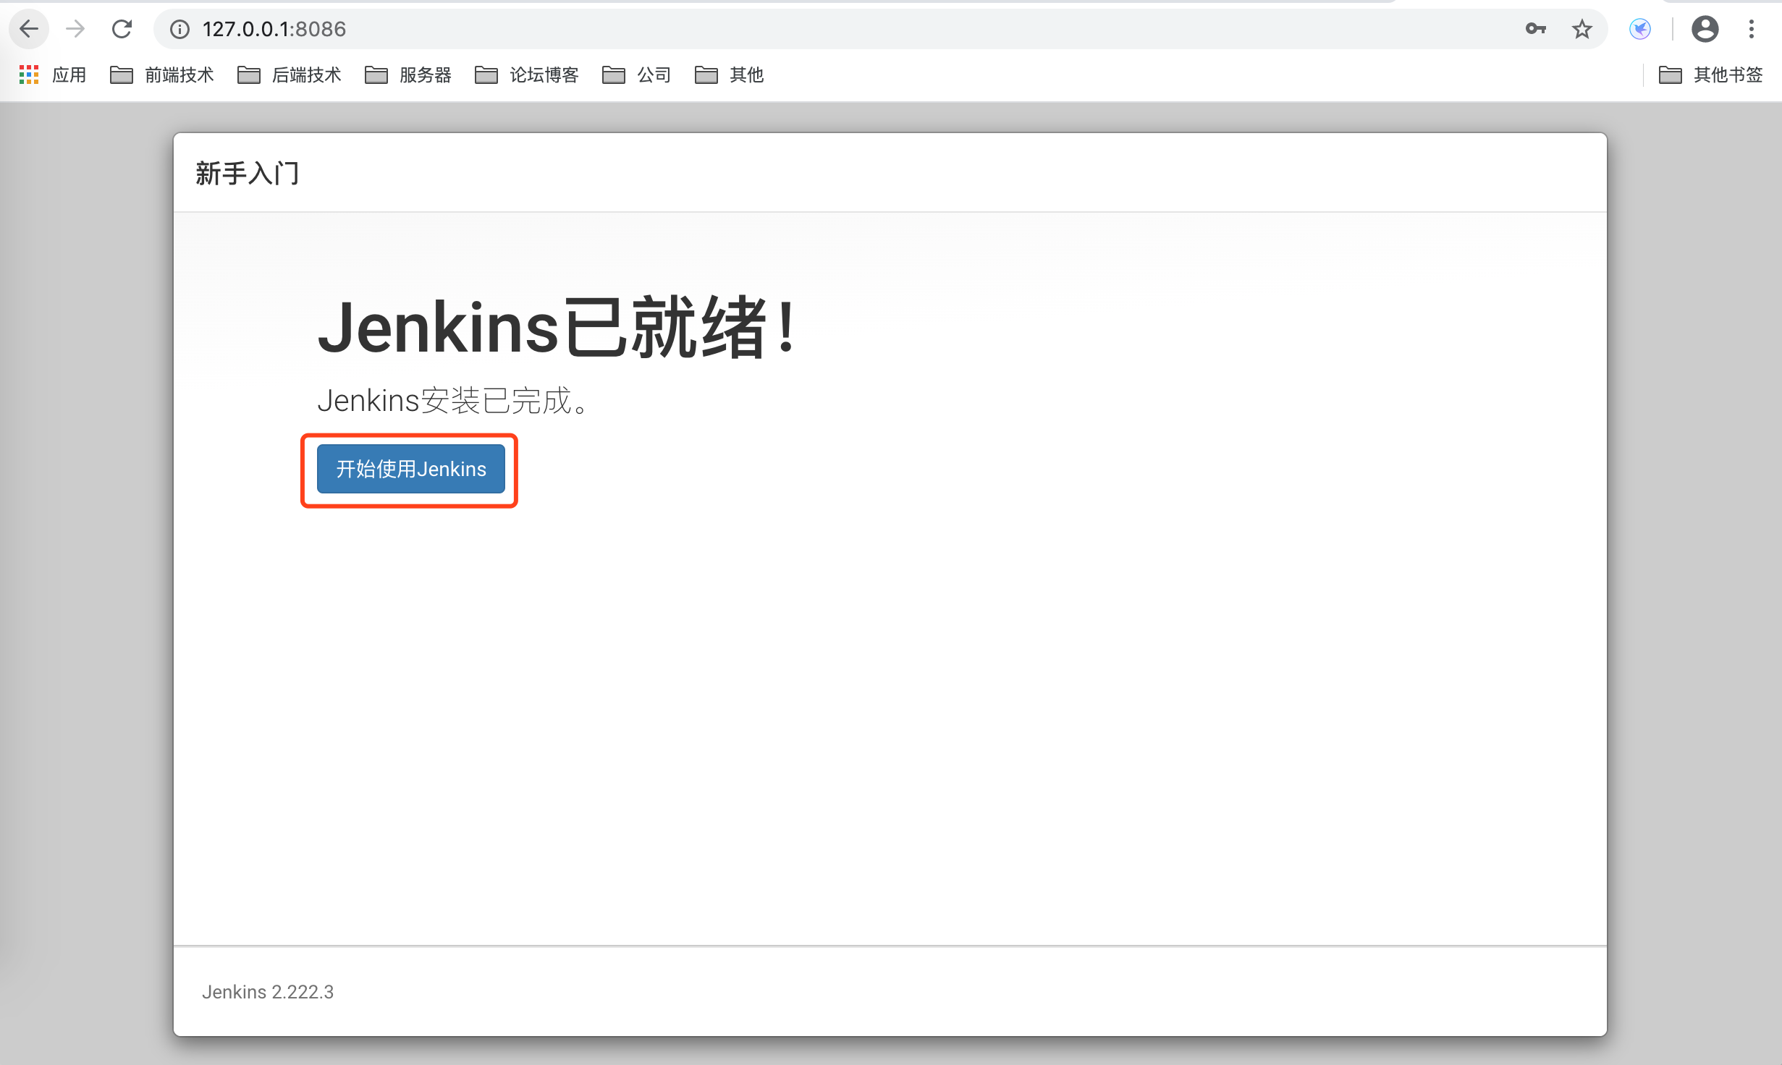Open Chrome three-dot menu
This screenshot has height=1065, width=1782.
click(x=1752, y=29)
